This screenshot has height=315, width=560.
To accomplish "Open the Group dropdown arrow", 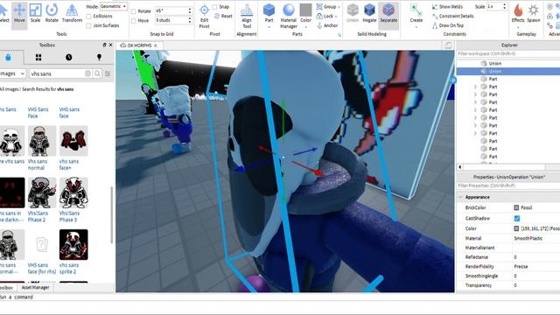I will [339, 7].
